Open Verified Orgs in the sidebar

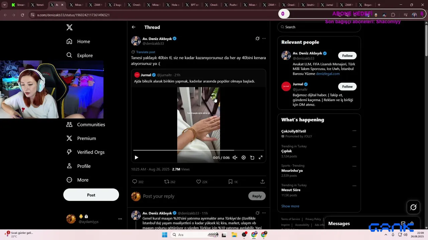tap(86, 152)
